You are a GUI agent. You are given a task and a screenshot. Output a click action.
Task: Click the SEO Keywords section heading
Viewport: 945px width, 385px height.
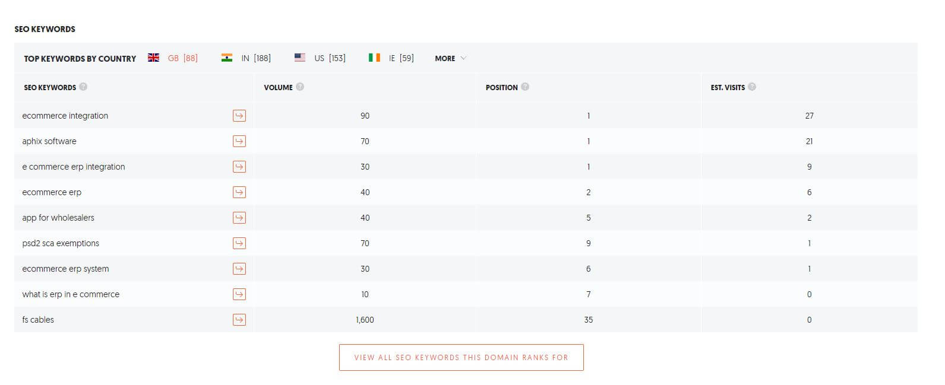click(45, 29)
